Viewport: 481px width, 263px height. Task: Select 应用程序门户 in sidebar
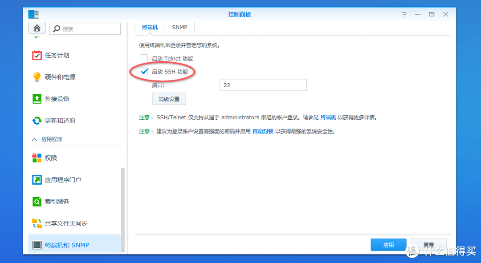pyautogui.click(x=63, y=180)
